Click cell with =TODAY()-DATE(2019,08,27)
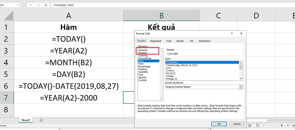Screen dimensions: 295x130 tap(69, 86)
